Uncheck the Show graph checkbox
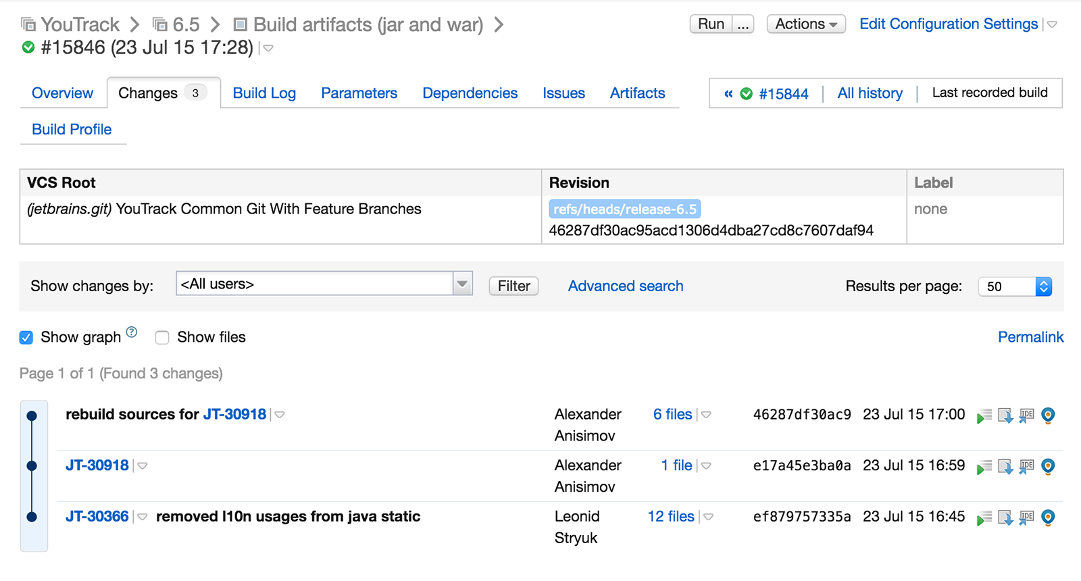 (x=26, y=337)
